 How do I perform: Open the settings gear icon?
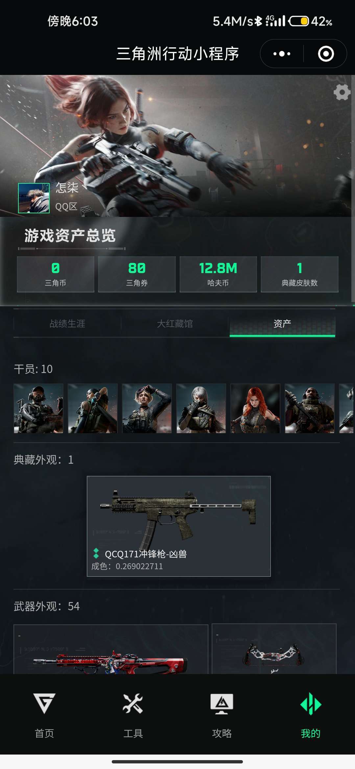coord(342,92)
